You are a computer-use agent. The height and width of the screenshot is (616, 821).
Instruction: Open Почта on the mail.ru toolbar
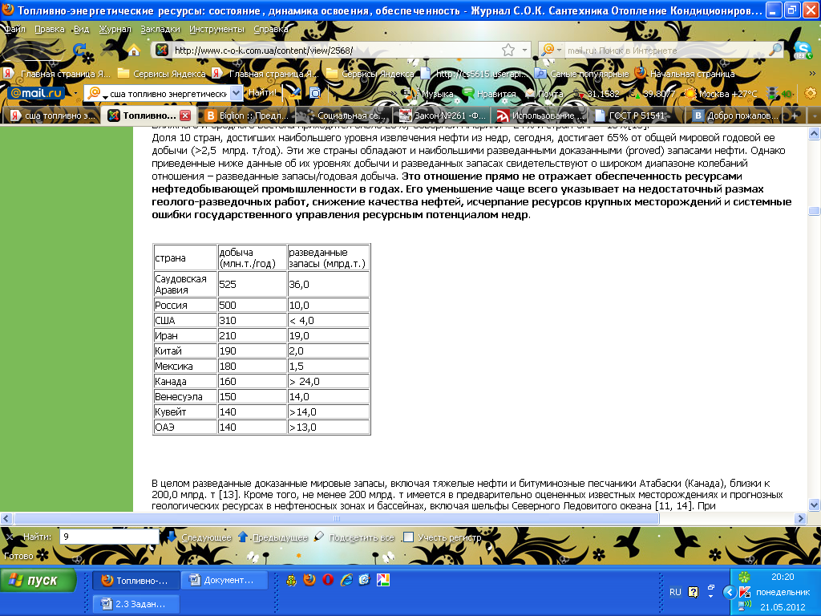coord(544,94)
